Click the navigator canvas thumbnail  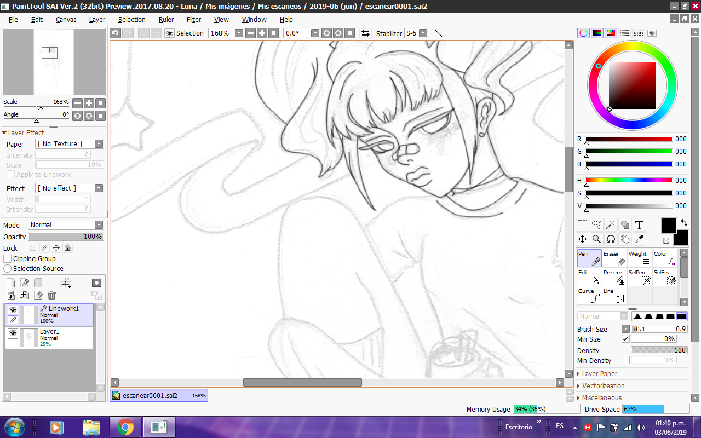tap(54, 62)
